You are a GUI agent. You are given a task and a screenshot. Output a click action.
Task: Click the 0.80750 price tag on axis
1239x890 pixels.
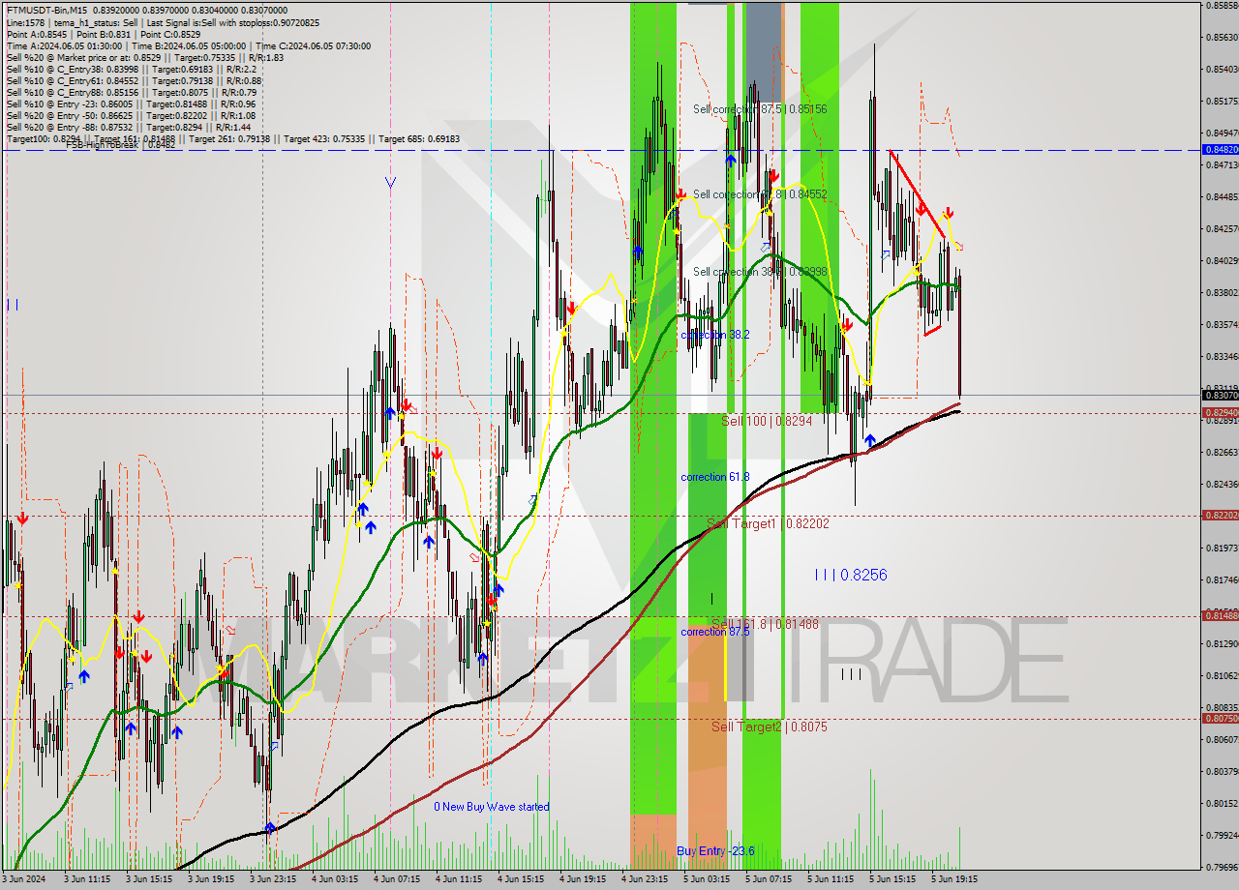pos(1220,719)
